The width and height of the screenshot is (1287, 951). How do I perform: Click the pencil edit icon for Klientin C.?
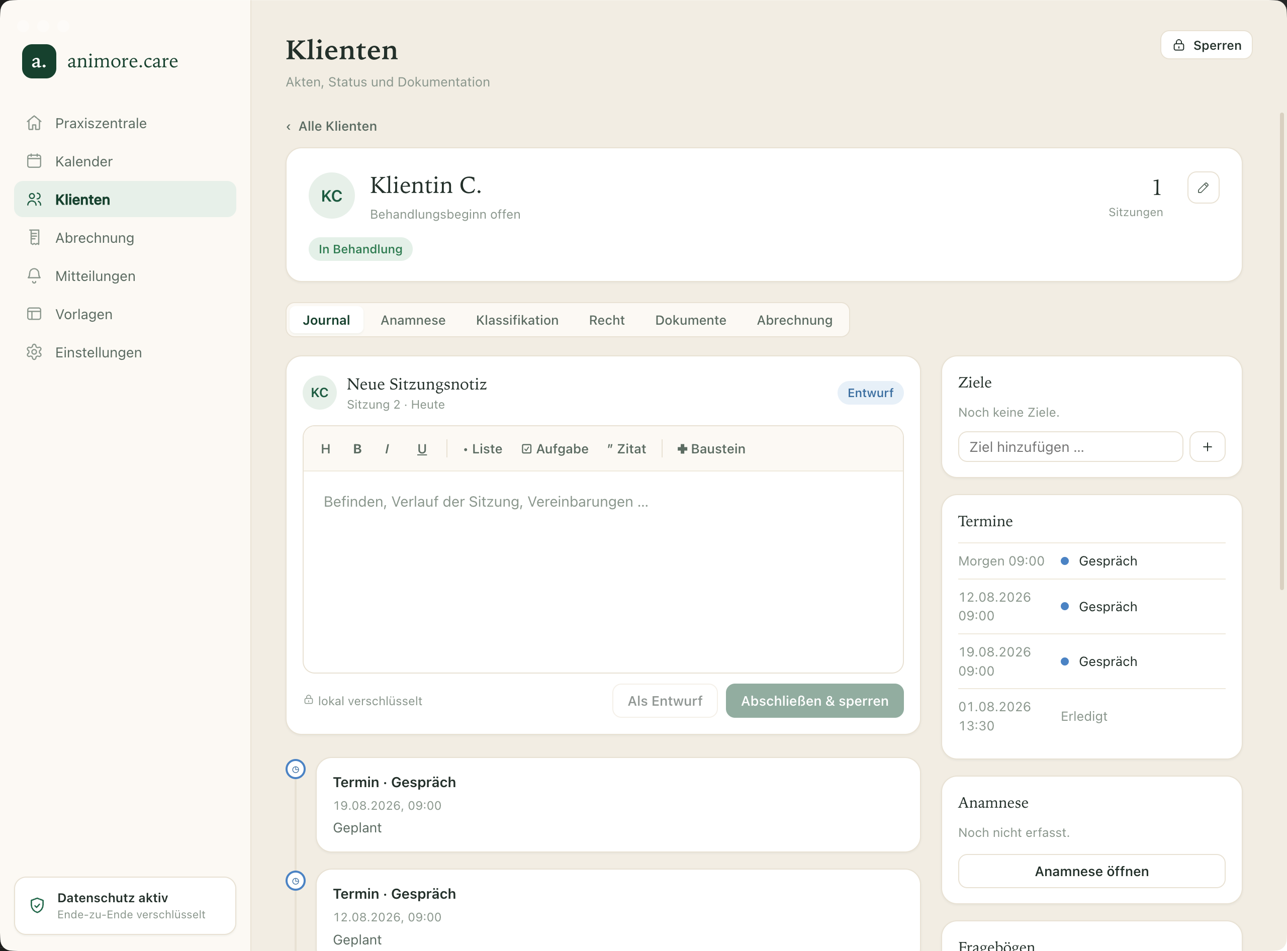tap(1203, 187)
